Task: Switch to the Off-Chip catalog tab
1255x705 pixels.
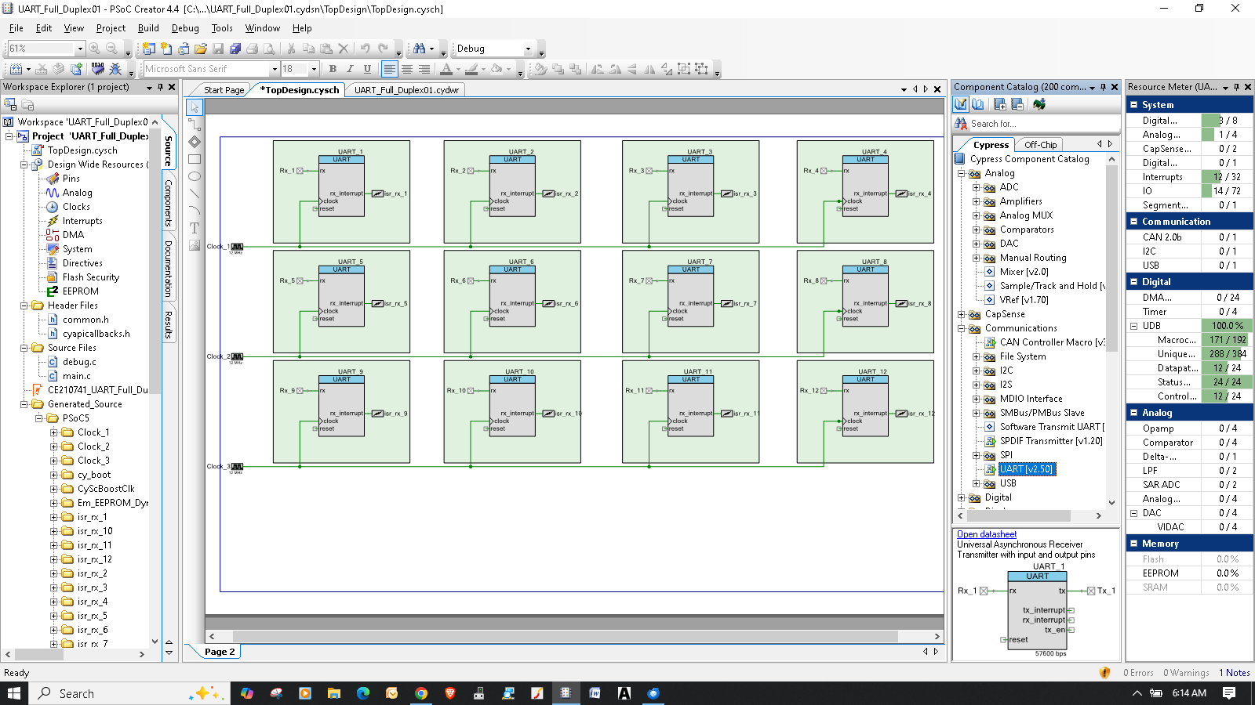Action: coord(1040,145)
